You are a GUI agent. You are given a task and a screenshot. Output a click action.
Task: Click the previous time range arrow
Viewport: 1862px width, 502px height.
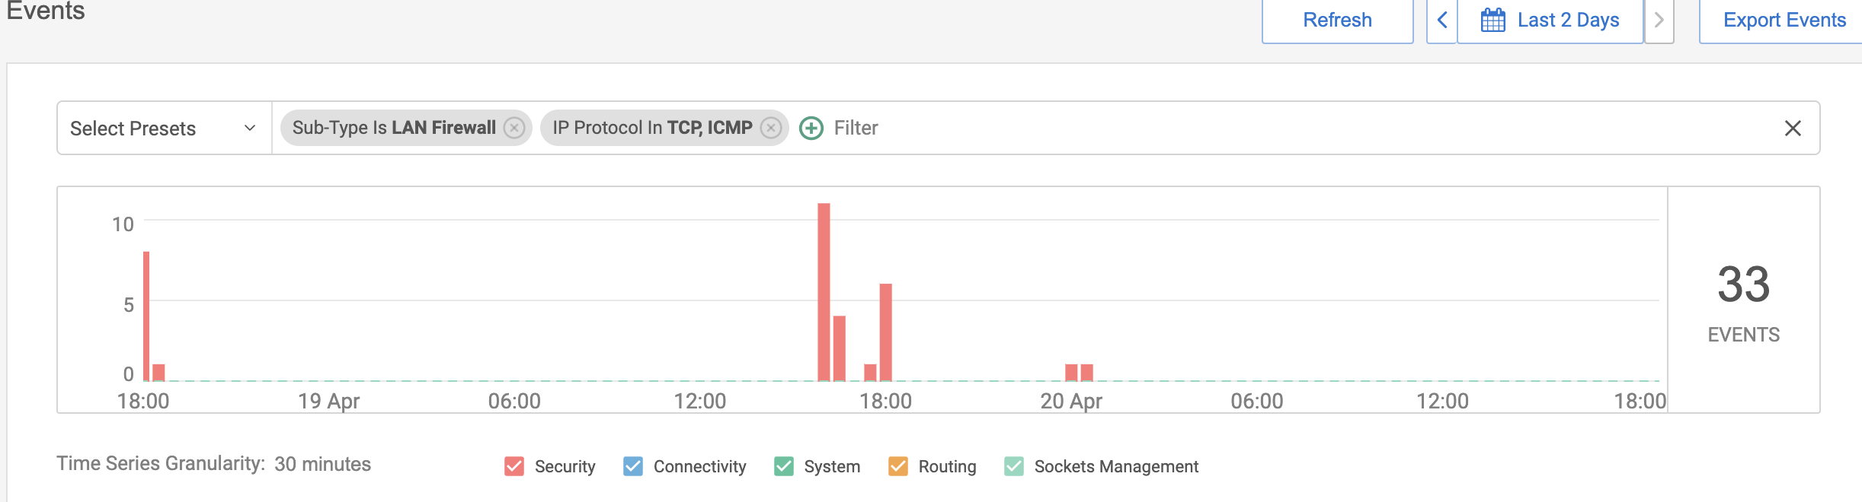point(1442,21)
